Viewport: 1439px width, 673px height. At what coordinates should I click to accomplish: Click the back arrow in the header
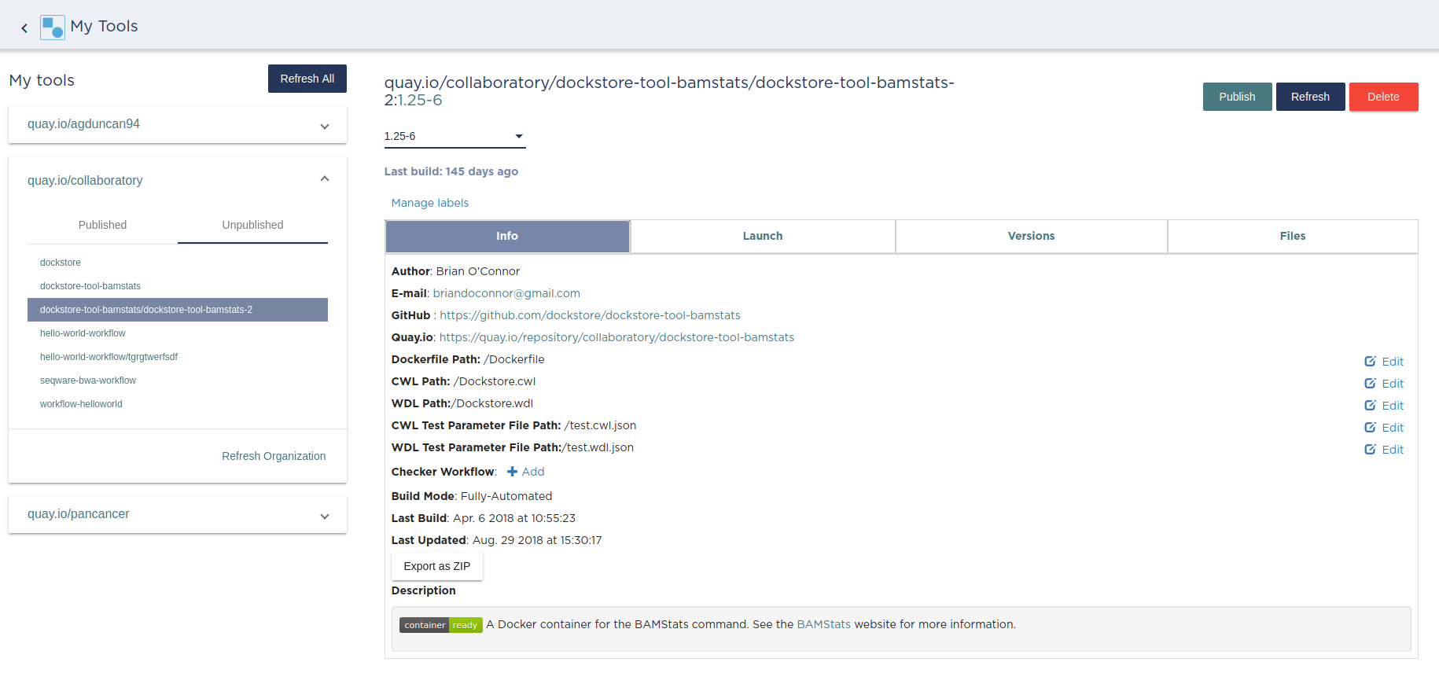[24, 27]
